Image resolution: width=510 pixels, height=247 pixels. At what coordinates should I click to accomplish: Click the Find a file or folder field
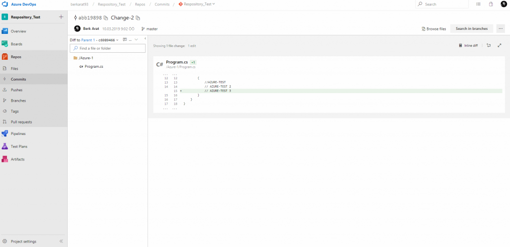pos(108,48)
